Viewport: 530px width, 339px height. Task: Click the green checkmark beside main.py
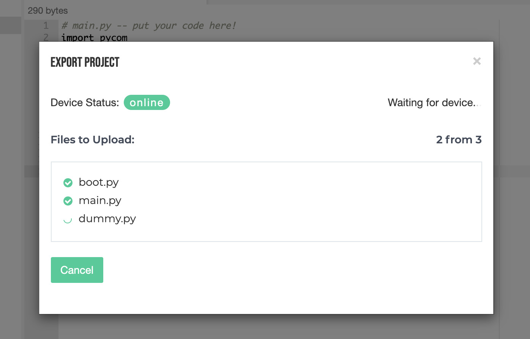tap(68, 201)
